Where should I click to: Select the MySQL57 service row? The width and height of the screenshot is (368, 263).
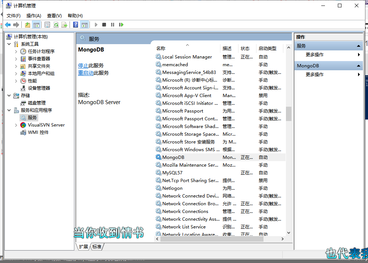[x=220, y=173]
